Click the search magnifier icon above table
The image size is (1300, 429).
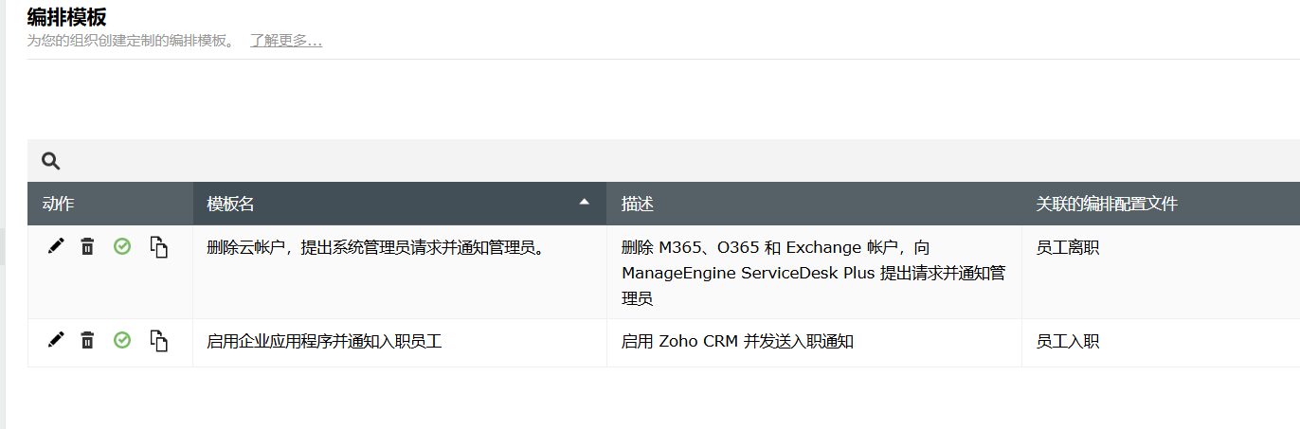click(x=51, y=161)
